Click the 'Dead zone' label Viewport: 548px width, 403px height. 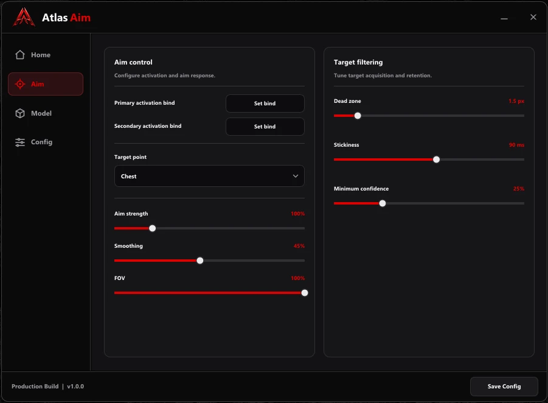click(347, 101)
